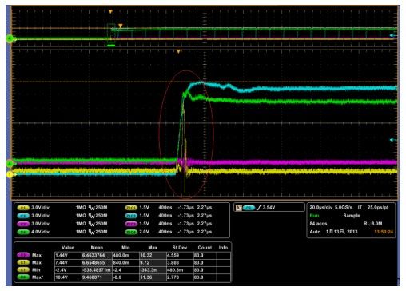Click the 1.44V value cell for C3 Max
406x291 pixels.
coord(68,255)
